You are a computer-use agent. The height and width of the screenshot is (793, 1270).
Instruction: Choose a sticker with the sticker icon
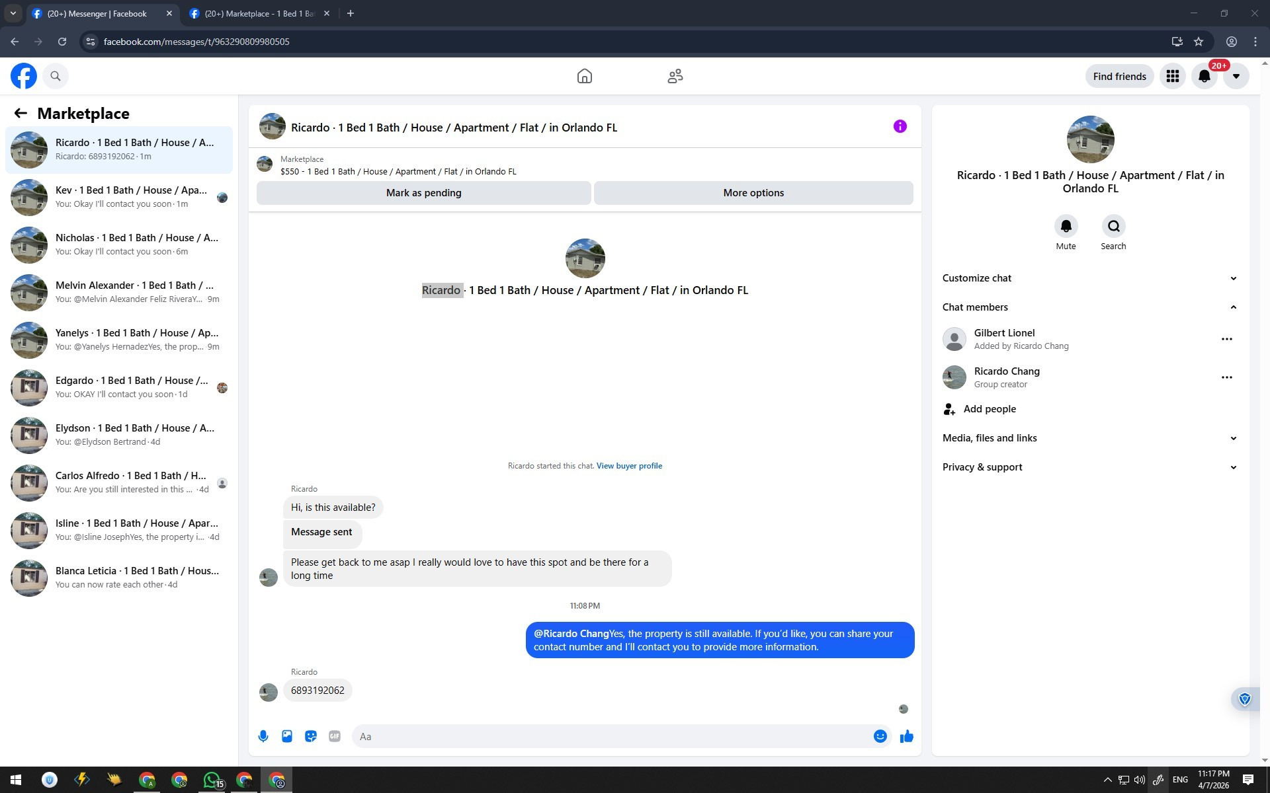click(311, 736)
